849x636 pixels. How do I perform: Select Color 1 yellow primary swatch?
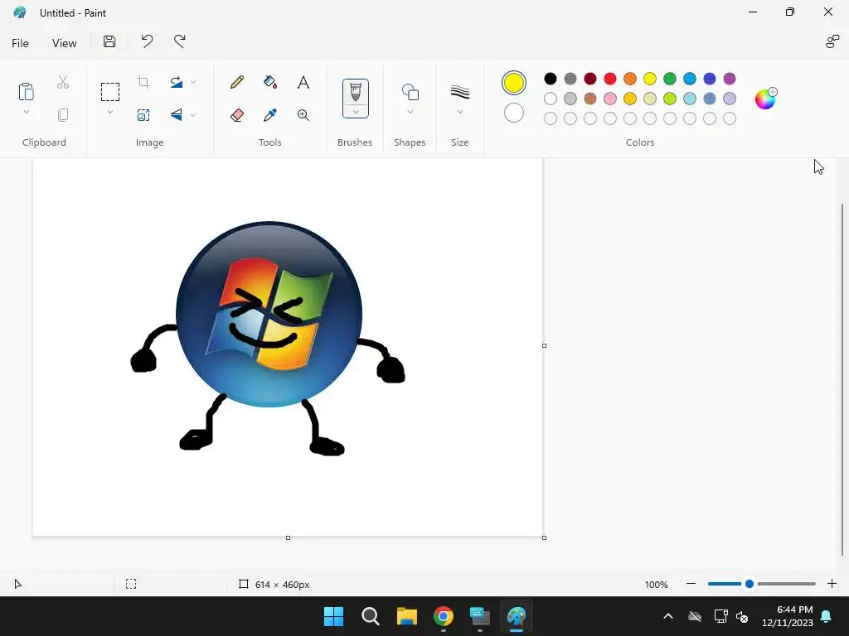click(514, 83)
